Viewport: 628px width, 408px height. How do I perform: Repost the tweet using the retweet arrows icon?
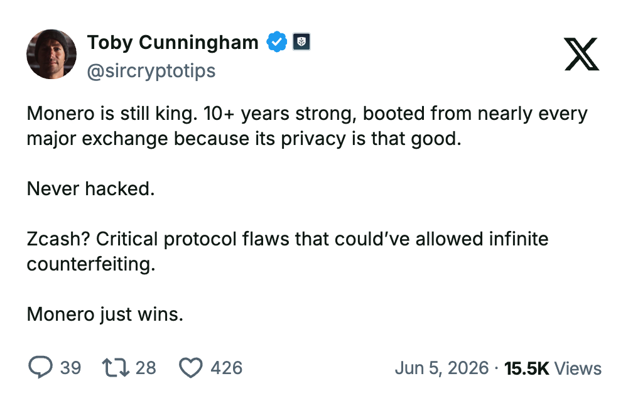tap(116, 368)
